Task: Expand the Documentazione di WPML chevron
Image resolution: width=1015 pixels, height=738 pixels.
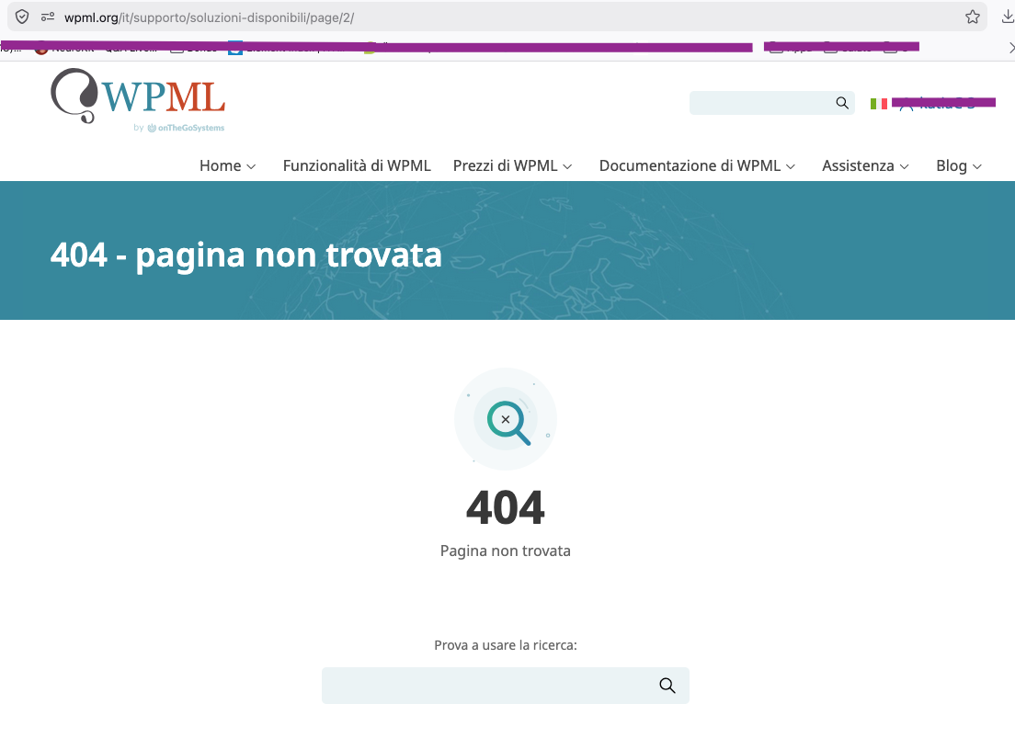Action: [x=791, y=167]
